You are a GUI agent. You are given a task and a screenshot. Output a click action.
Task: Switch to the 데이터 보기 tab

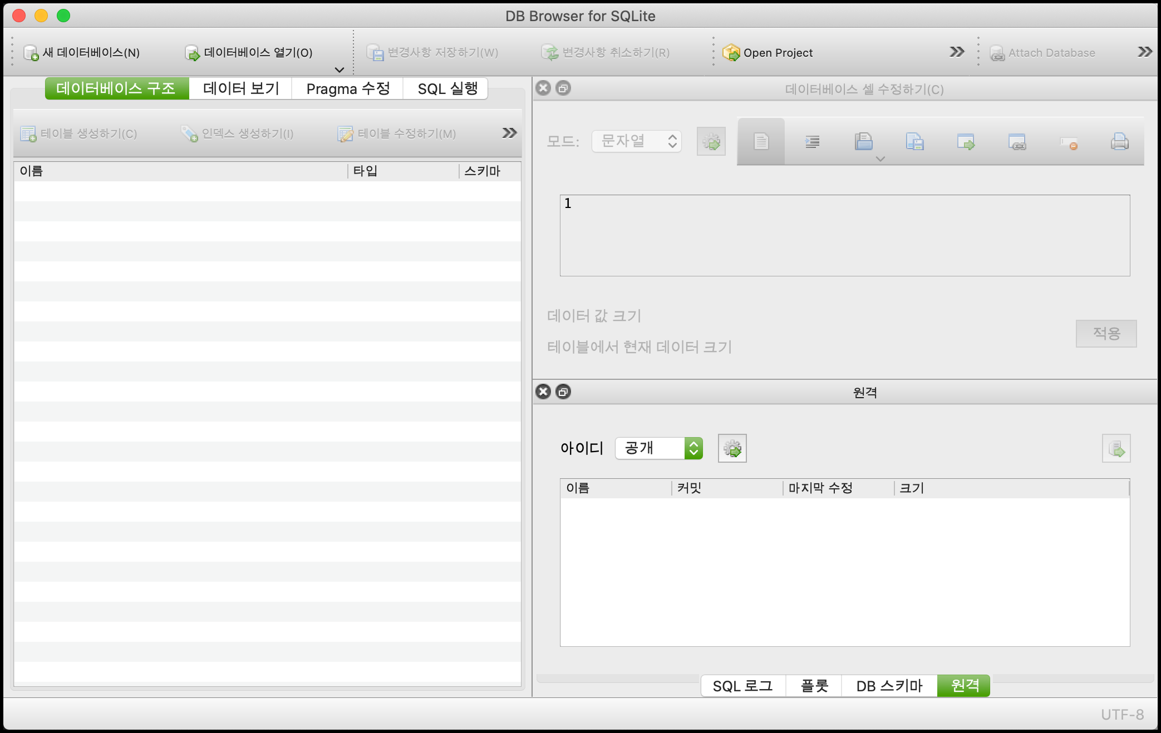(240, 89)
